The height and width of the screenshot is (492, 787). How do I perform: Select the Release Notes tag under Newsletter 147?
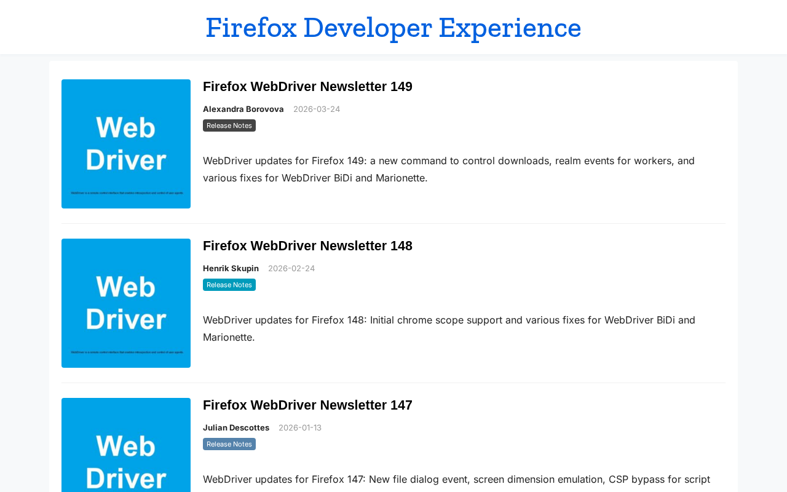[x=229, y=444]
